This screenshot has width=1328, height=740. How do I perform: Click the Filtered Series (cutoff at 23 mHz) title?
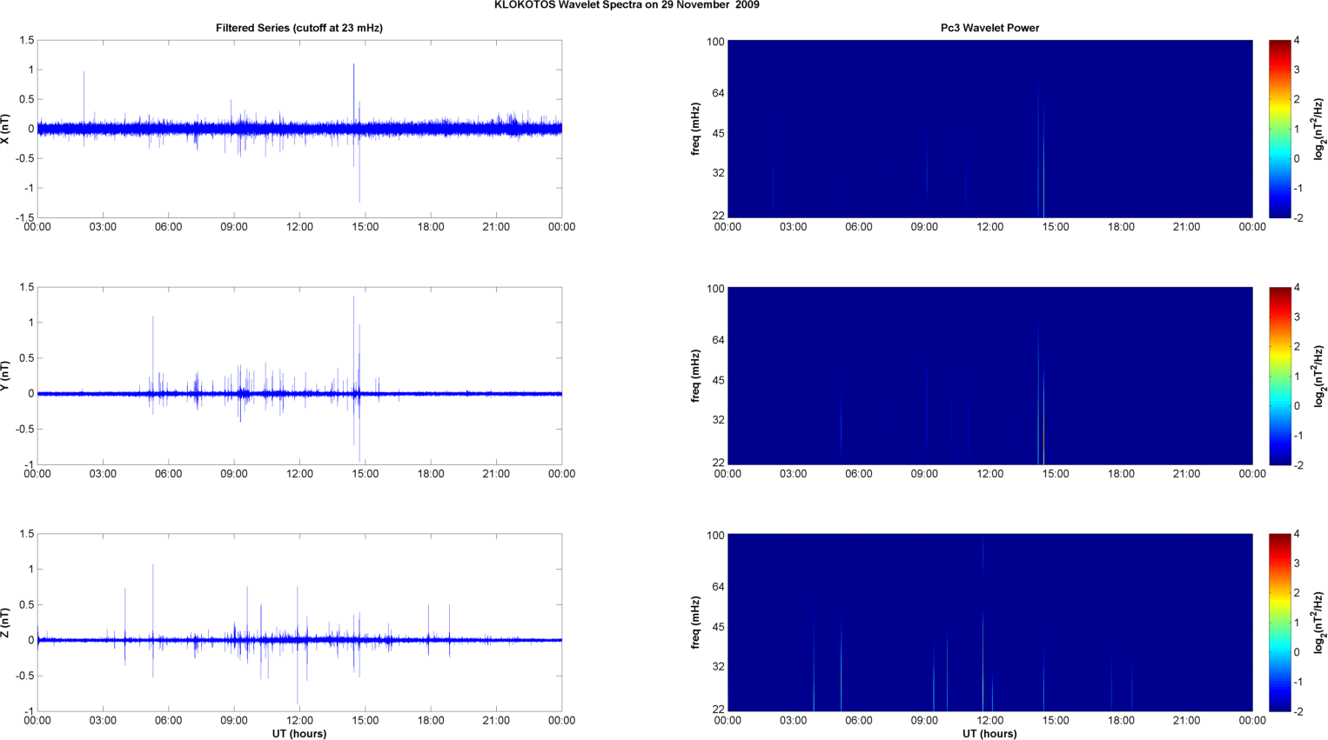[299, 28]
